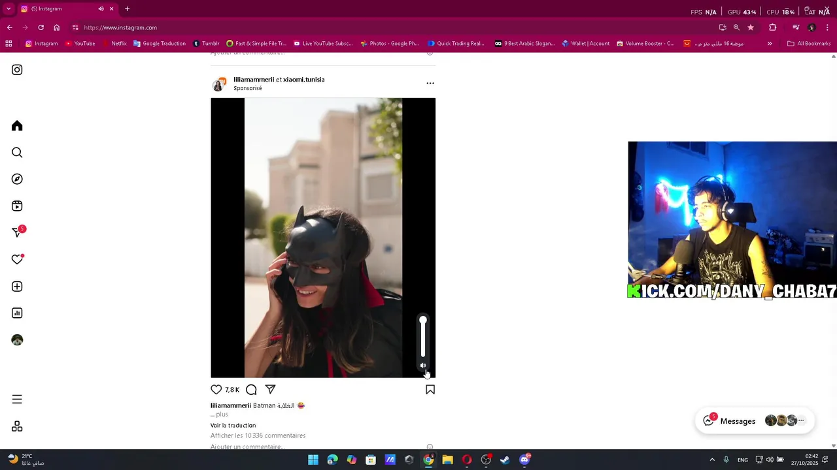This screenshot has width=837, height=470.
Task: Switch the ENG input language indicator
Action: click(x=743, y=460)
